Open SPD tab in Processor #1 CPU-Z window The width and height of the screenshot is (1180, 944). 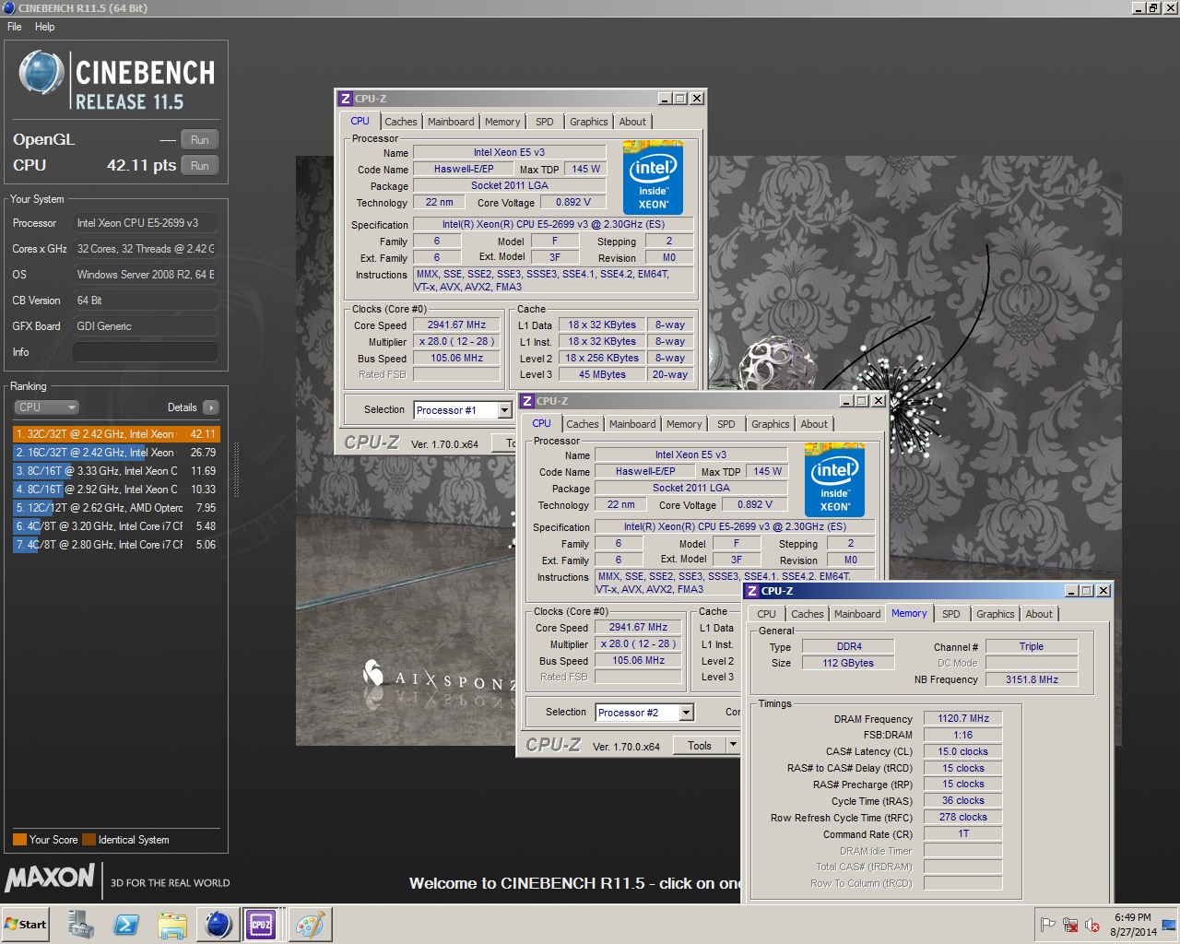[x=545, y=122]
